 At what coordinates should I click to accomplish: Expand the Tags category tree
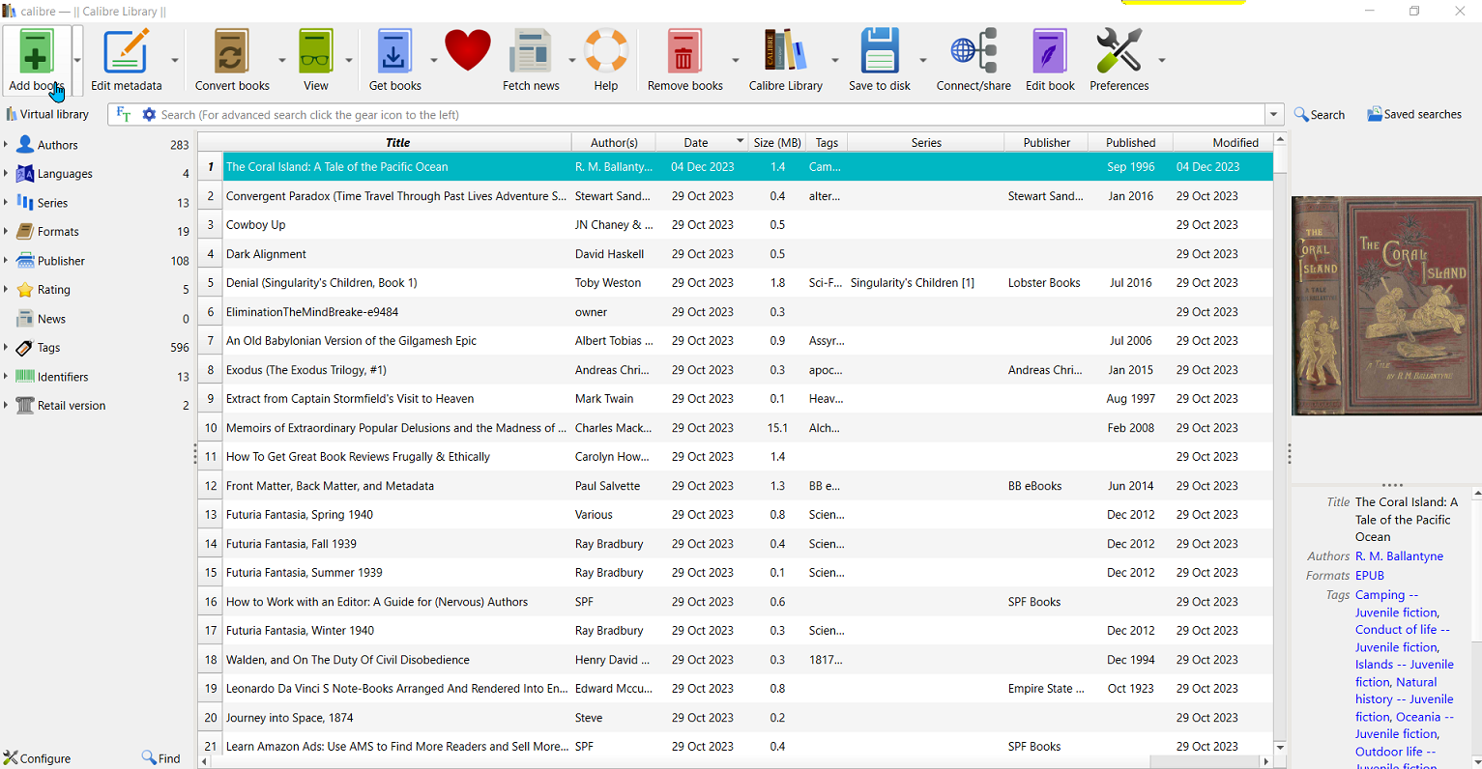coord(6,348)
